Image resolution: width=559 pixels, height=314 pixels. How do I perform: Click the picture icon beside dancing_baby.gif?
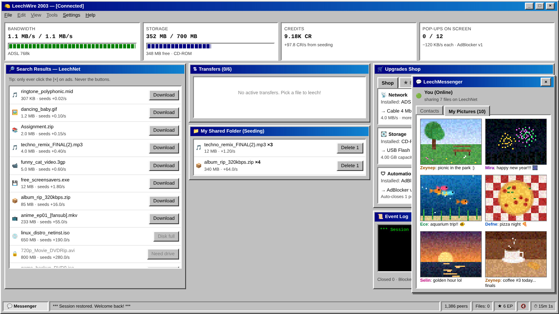15,113
